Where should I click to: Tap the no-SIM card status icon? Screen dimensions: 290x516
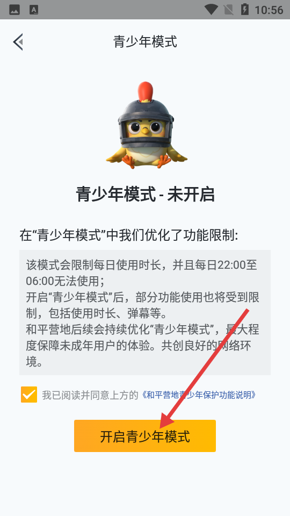coord(229,10)
